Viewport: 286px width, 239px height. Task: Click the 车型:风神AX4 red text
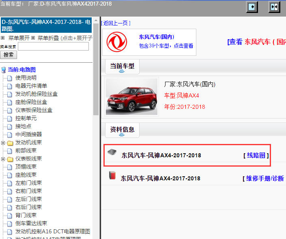[x=181, y=95]
